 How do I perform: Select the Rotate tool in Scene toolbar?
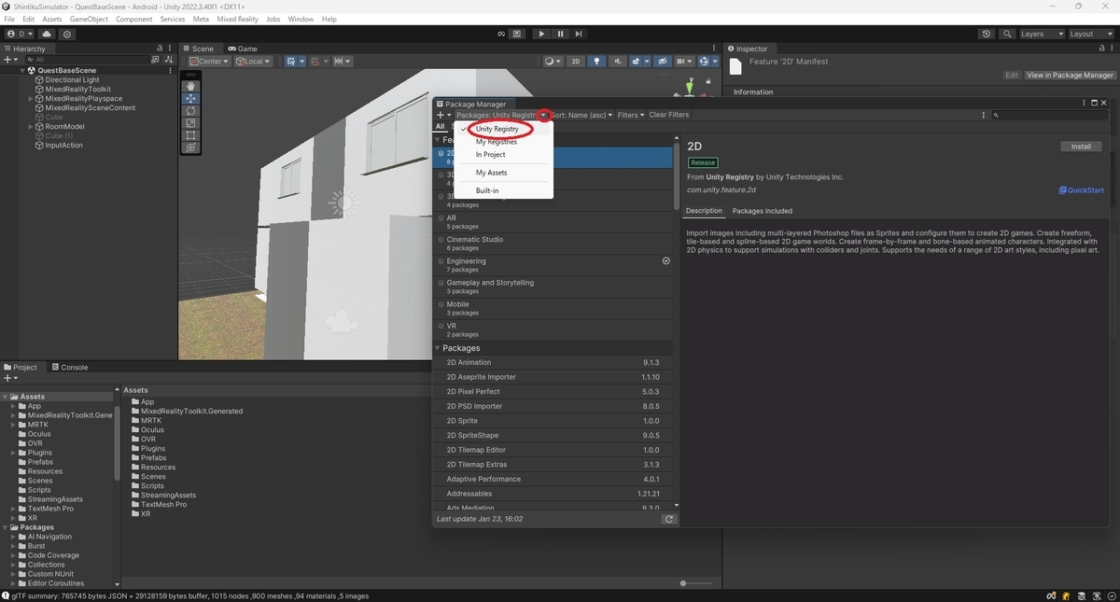tap(190, 110)
